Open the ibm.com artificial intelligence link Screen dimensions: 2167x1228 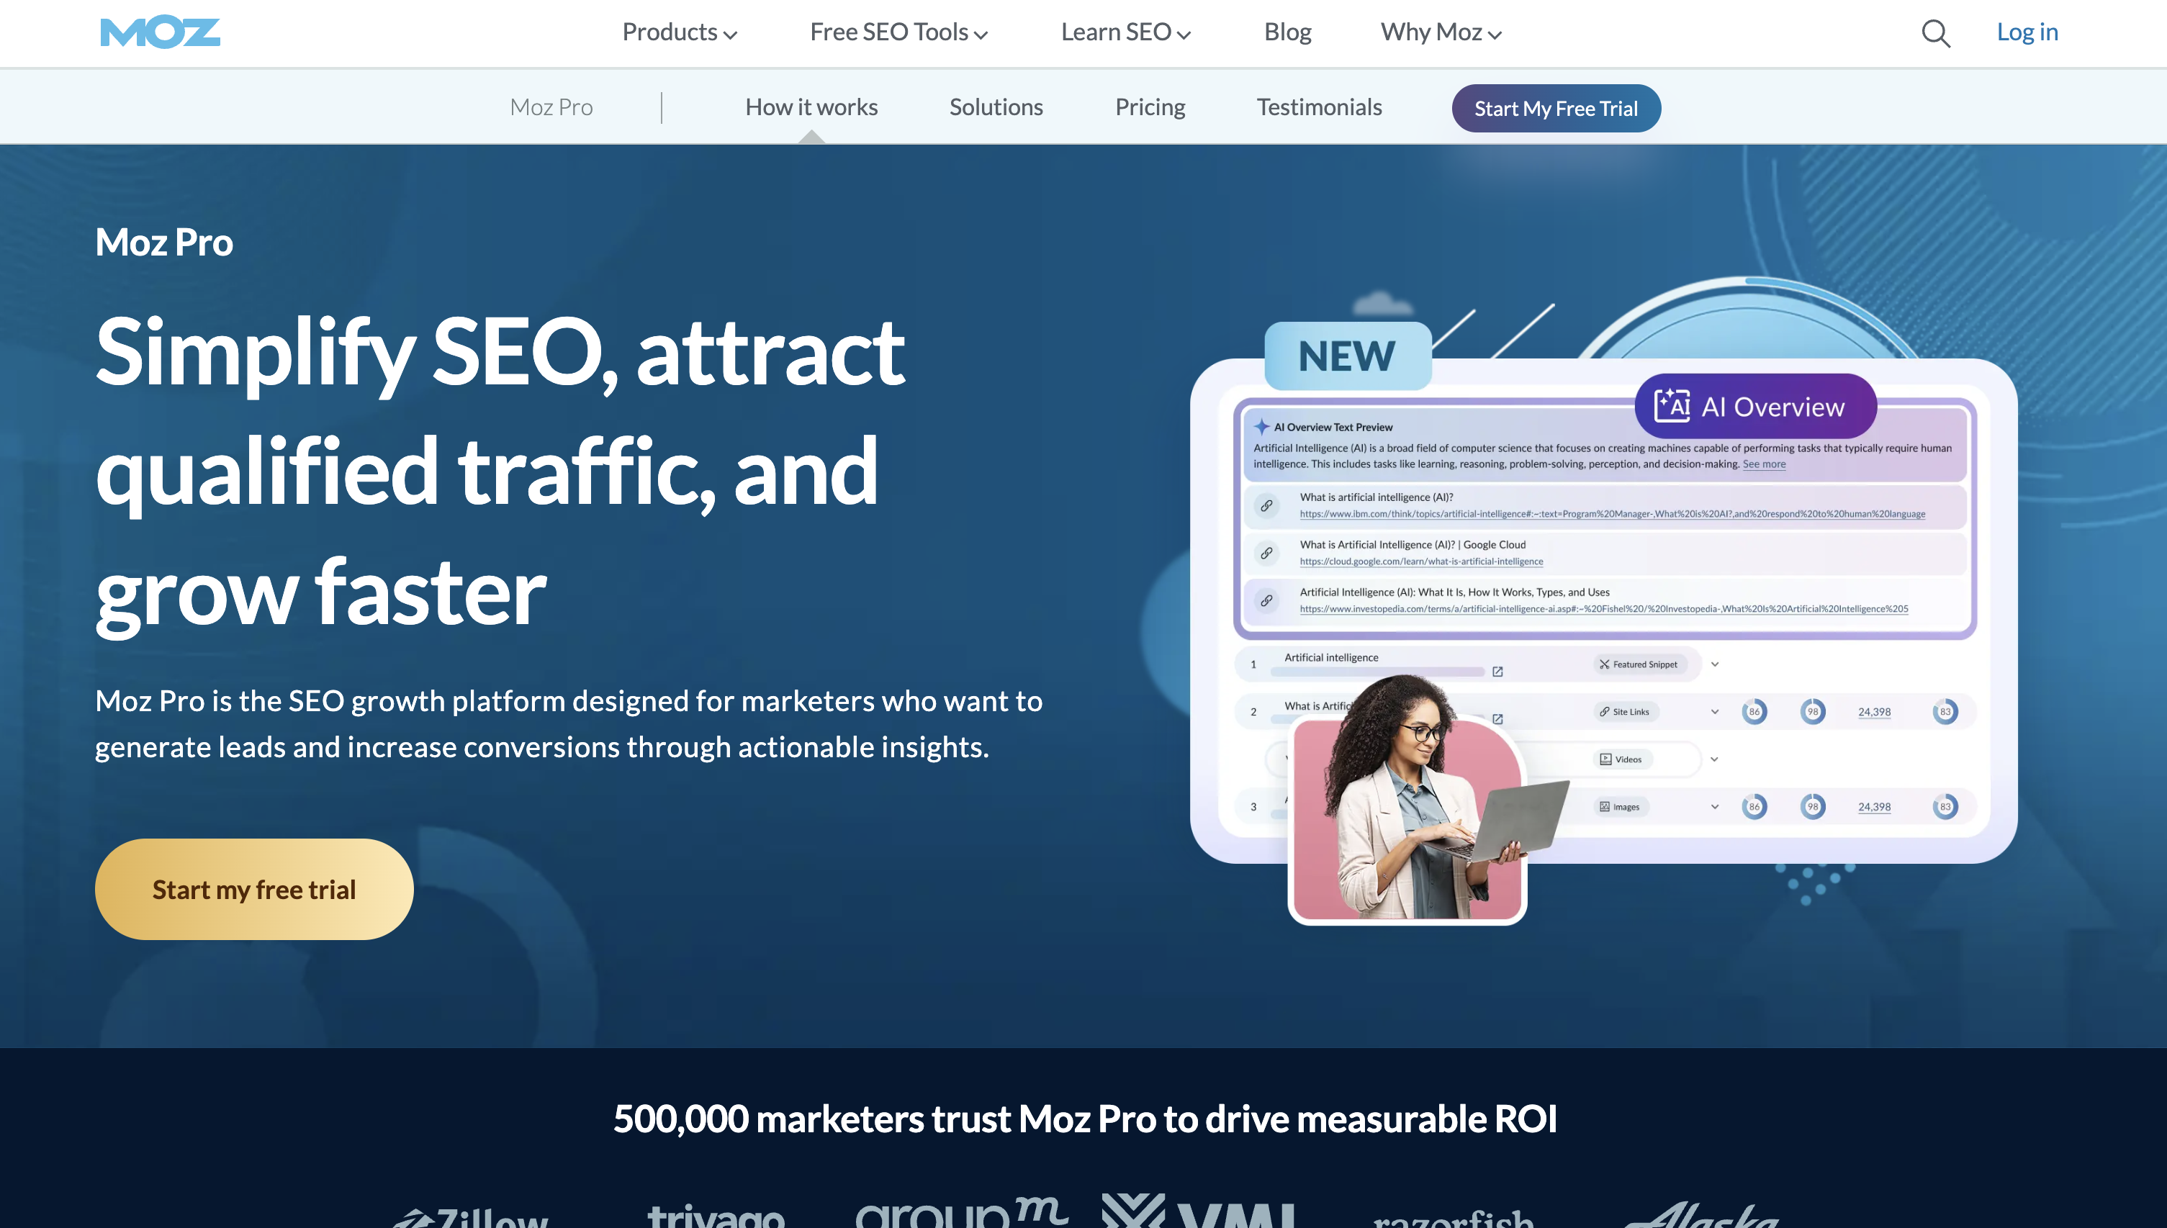pos(1612,514)
